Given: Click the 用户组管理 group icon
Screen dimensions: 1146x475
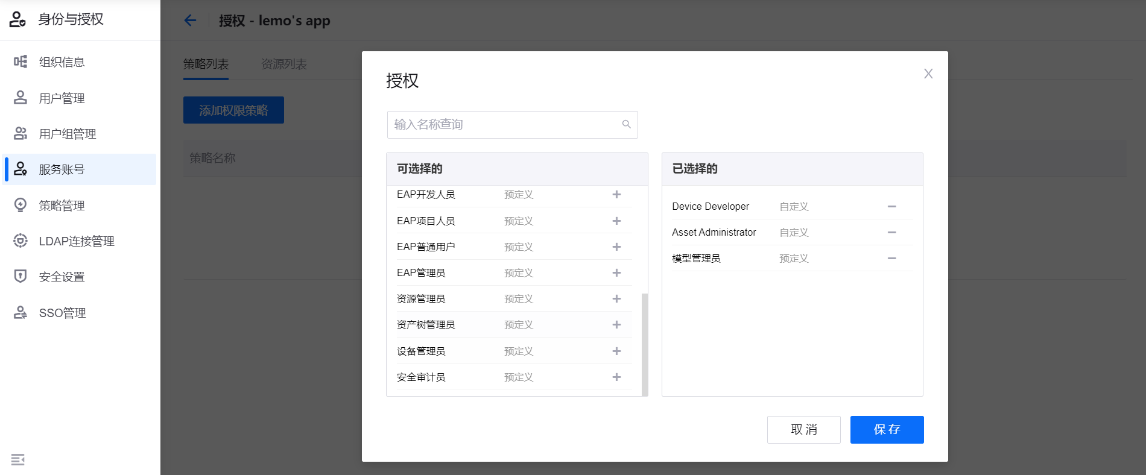Looking at the screenshot, I should [x=21, y=133].
